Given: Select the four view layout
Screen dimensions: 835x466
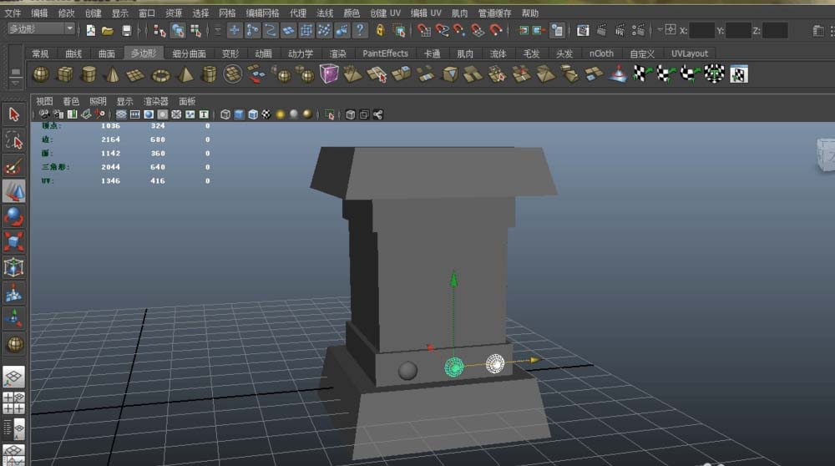Looking at the screenshot, I should pos(14,403).
